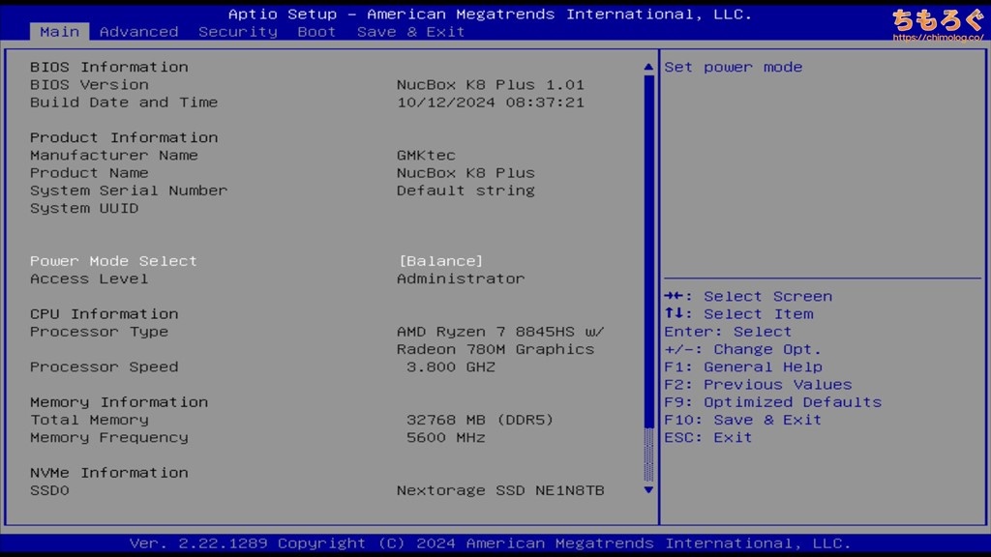991x557 pixels.
Task: Click the Aptio Setup title text
Action: pos(491,14)
